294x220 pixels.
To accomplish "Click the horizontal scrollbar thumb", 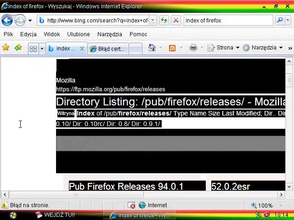I will click(x=76, y=194).
